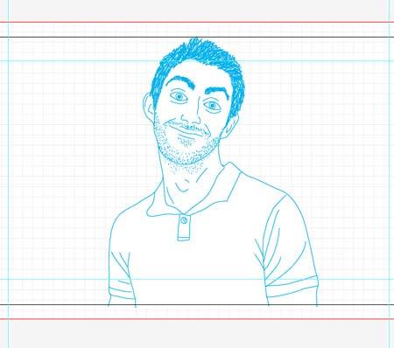Click the eye on the image's right
The height and width of the screenshot is (348, 394).
213,106
